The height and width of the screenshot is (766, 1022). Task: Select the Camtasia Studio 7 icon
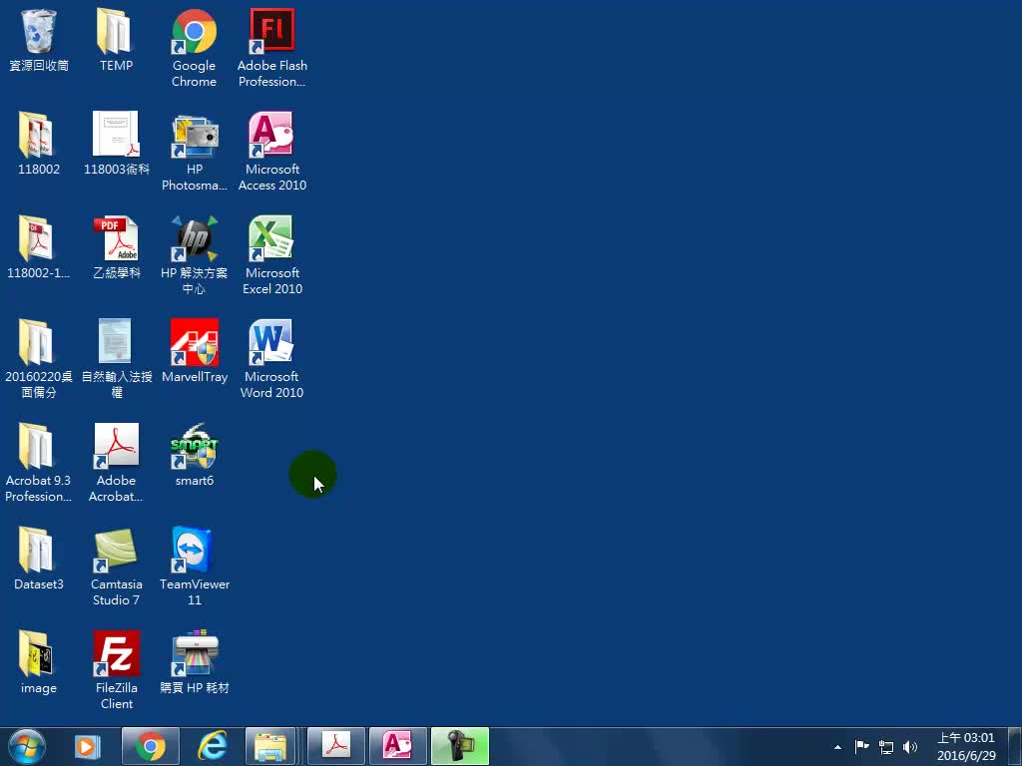coord(117,552)
